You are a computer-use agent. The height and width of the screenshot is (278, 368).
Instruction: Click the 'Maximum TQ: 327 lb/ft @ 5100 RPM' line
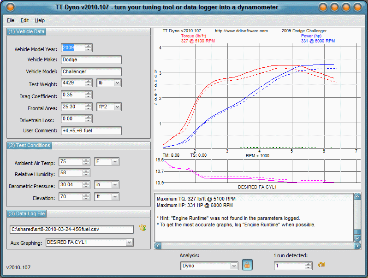(196, 199)
